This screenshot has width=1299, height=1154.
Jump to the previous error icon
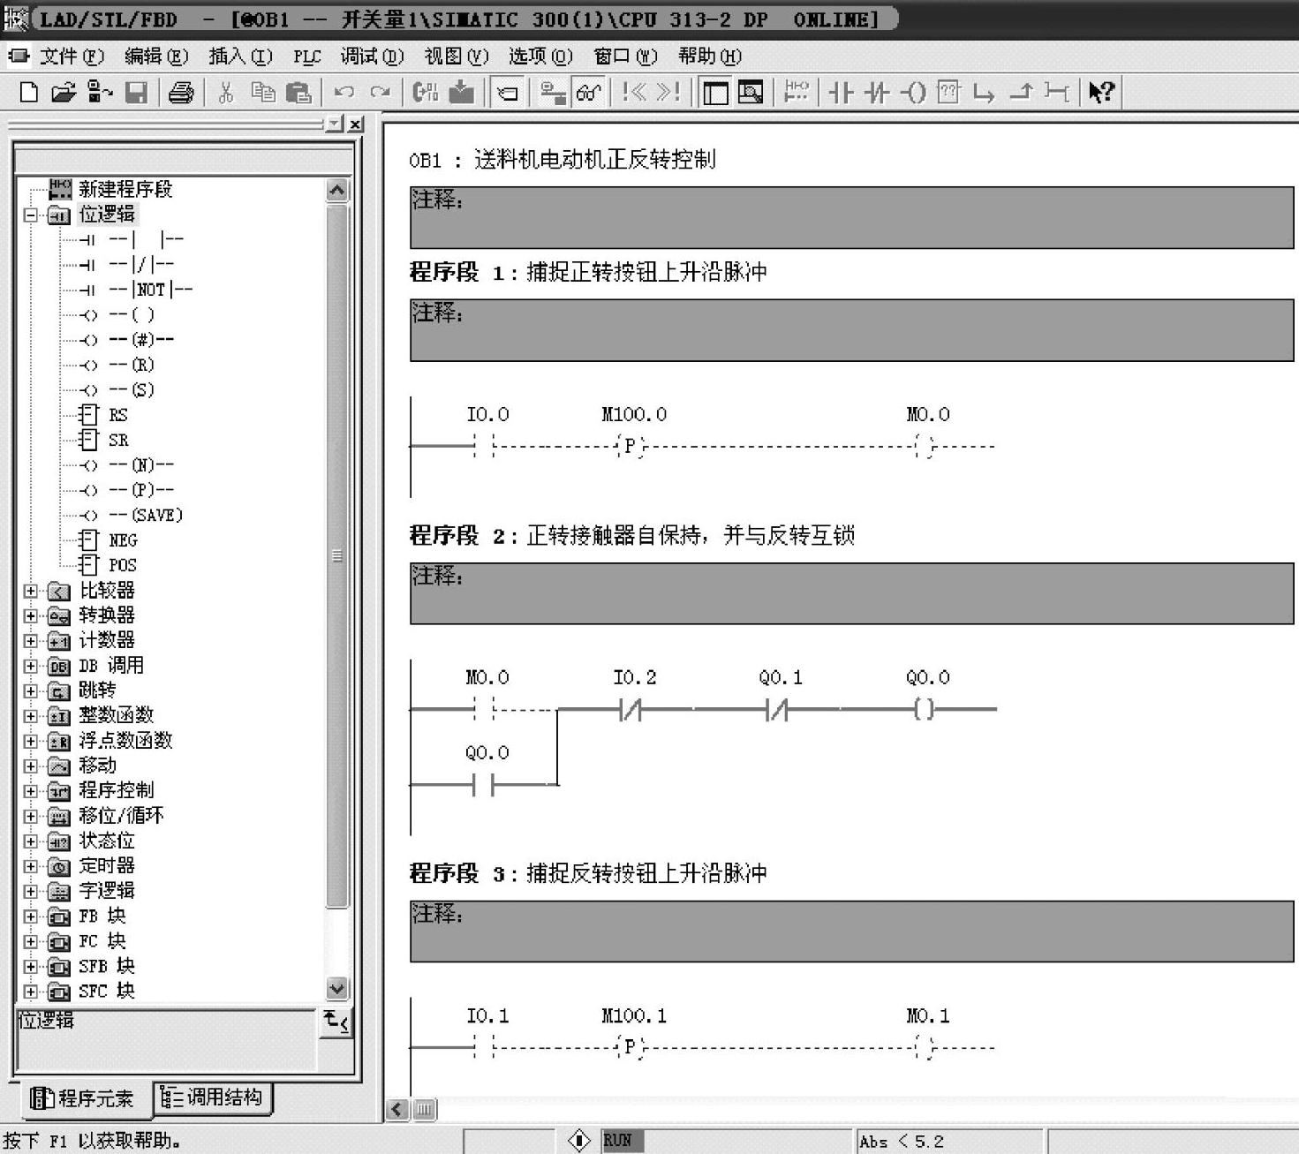click(634, 92)
